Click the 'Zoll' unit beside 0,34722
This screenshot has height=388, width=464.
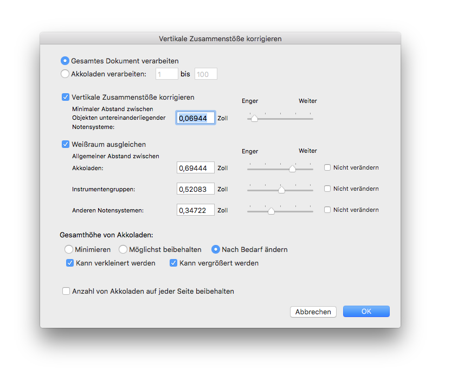coord(223,210)
